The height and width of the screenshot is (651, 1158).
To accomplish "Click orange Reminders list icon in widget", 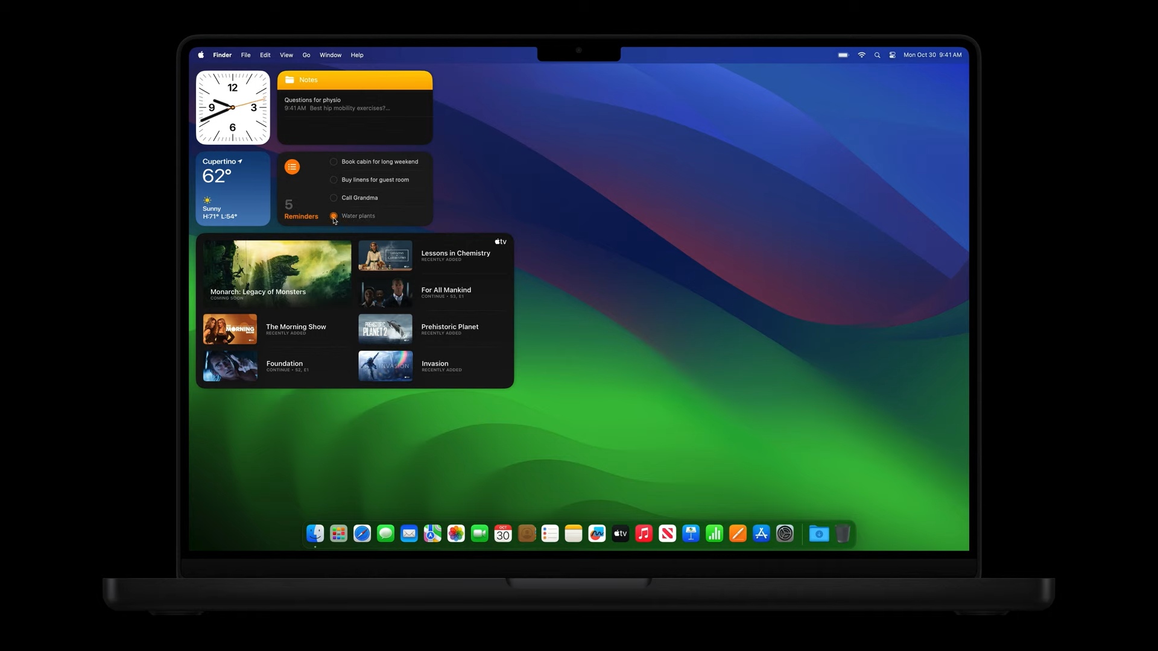I will click(292, 167).
